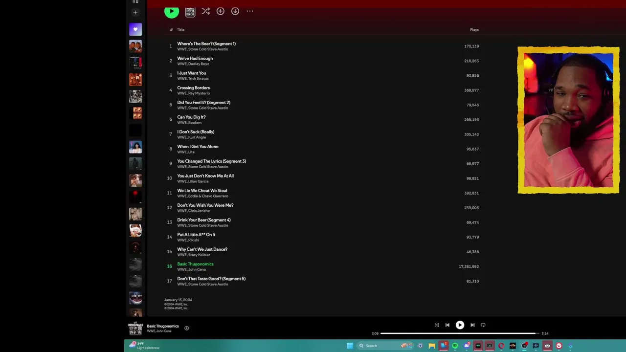Enable shuffle for this album
Screen dimensions: 626x352
pos(206,11)
